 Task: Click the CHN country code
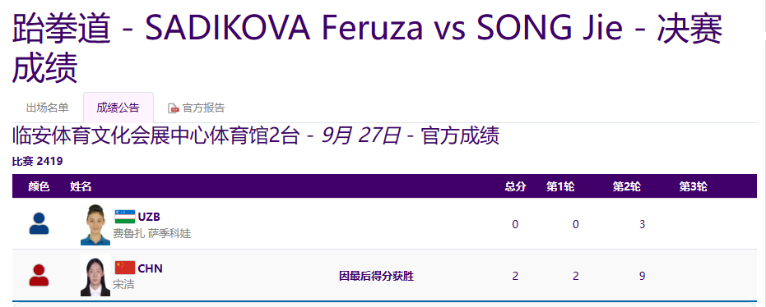[x=151, y=268]
